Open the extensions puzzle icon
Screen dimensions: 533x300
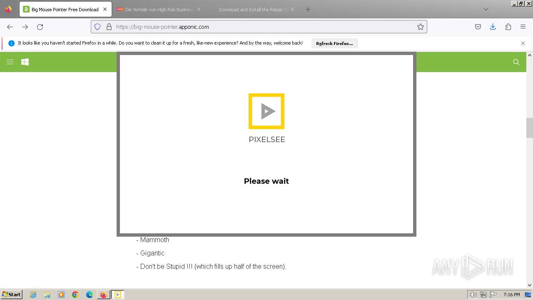tap(508, 27)
